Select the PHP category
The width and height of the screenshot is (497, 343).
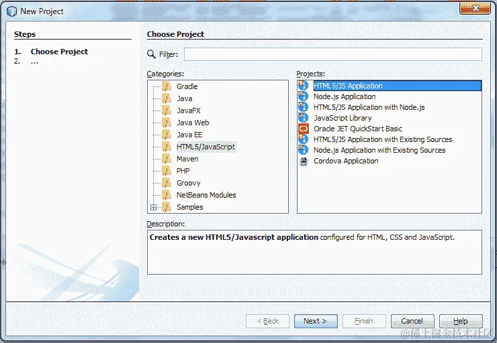pos(183,171)
